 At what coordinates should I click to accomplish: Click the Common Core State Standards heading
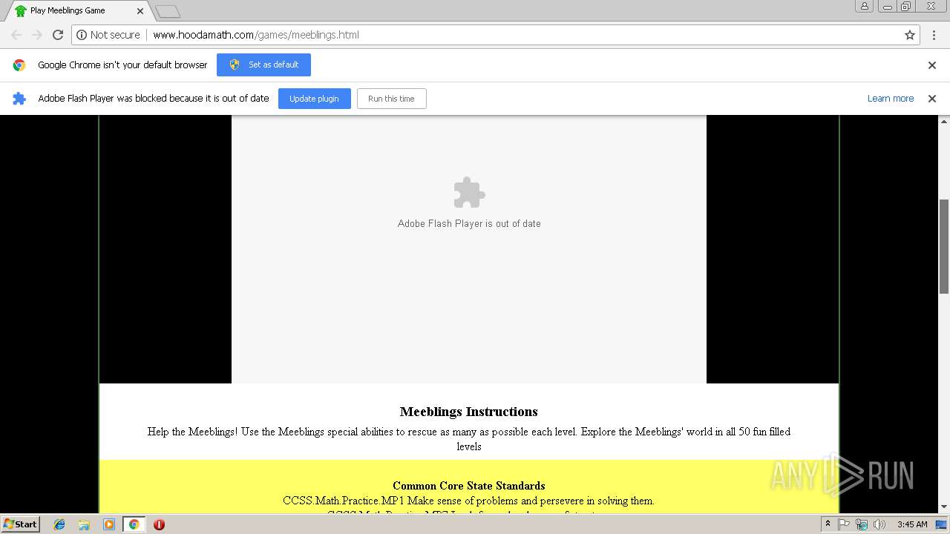(469, 486)
